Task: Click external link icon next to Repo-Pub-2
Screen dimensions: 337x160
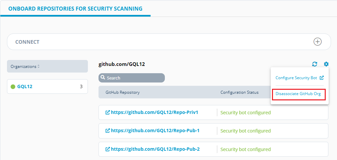Action: 108,149
